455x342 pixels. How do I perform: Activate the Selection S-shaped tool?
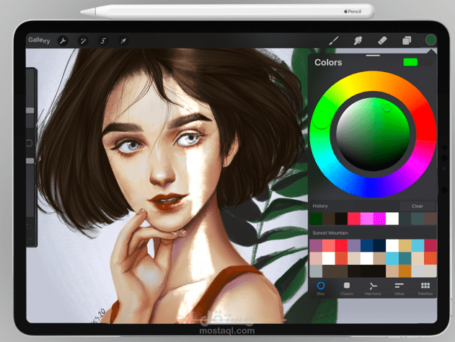click(x=103, y=41)
